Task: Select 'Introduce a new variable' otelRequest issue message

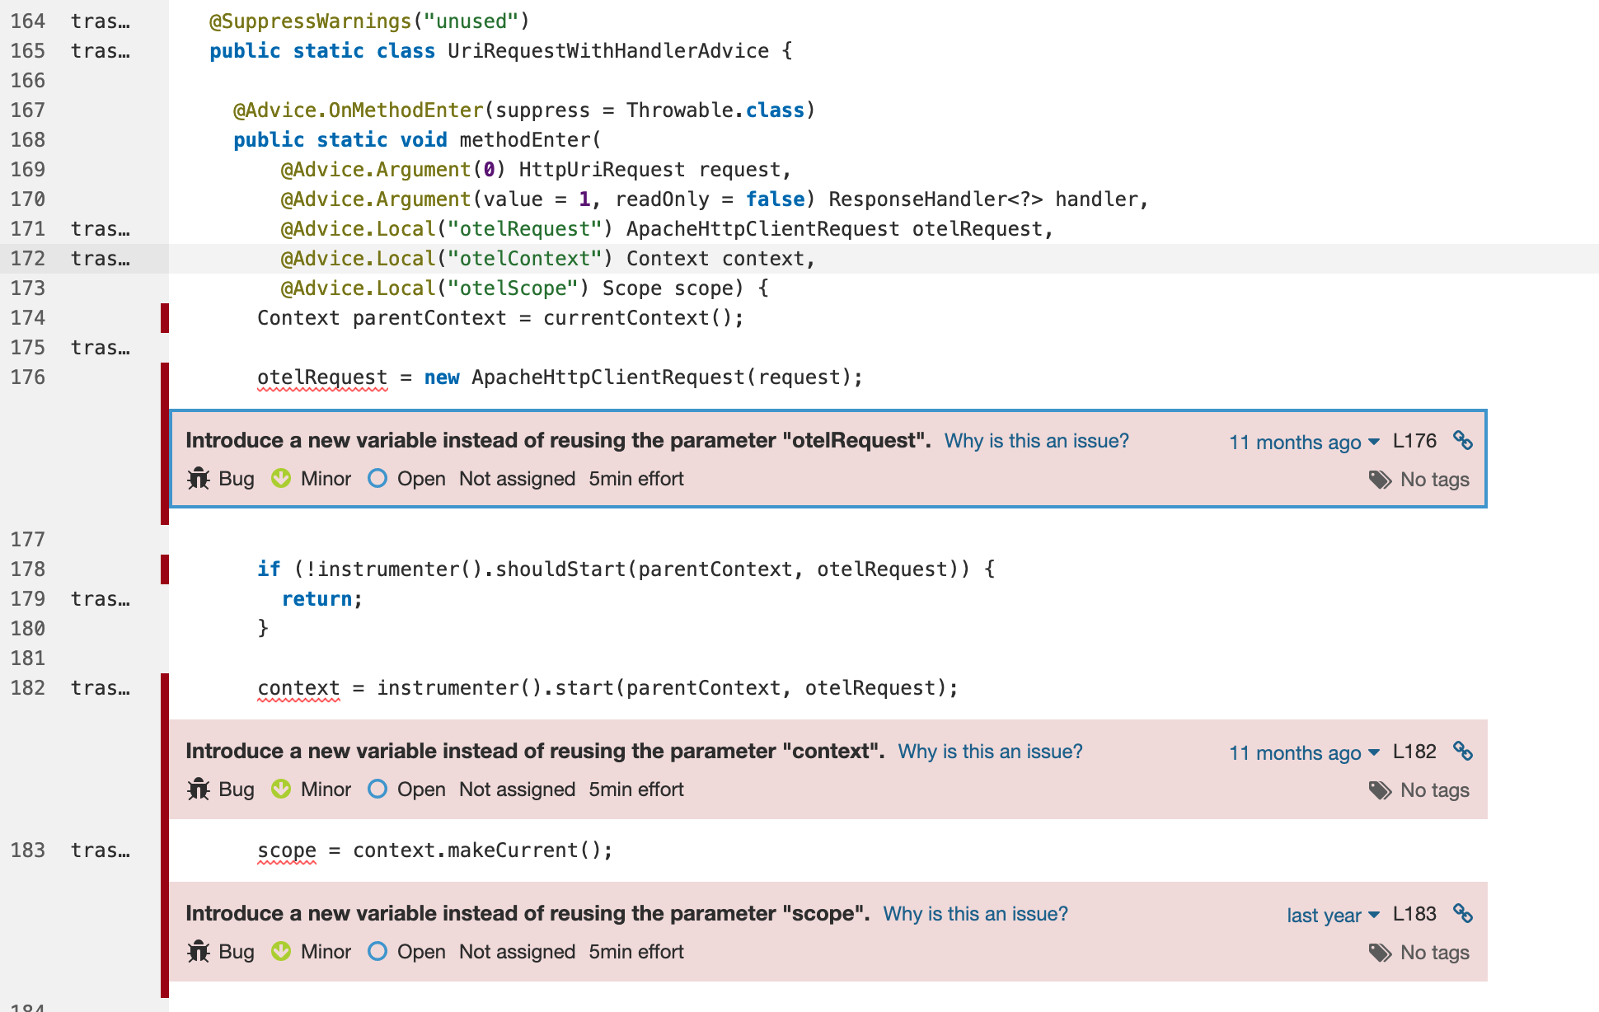Action: coord(558,441)
